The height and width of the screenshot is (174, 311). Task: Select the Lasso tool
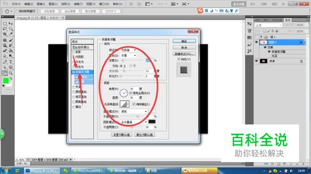pos(5,29)
